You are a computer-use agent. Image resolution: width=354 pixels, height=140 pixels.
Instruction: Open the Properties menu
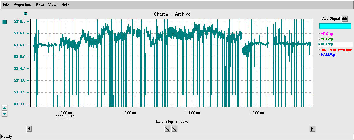point(22,5)
